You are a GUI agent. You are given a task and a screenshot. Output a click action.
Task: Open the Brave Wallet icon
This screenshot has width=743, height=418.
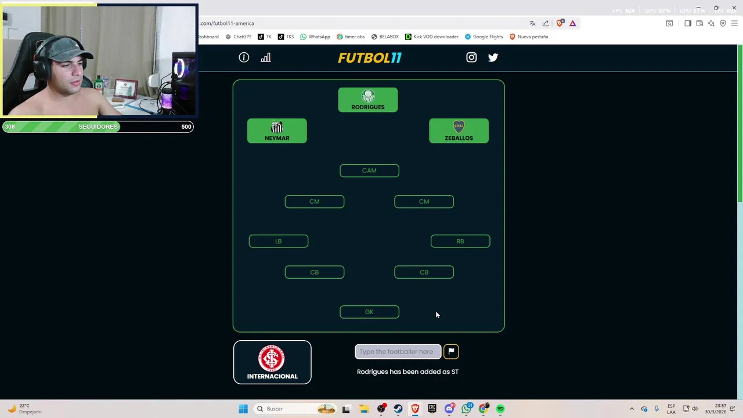[x=699, y=23]
